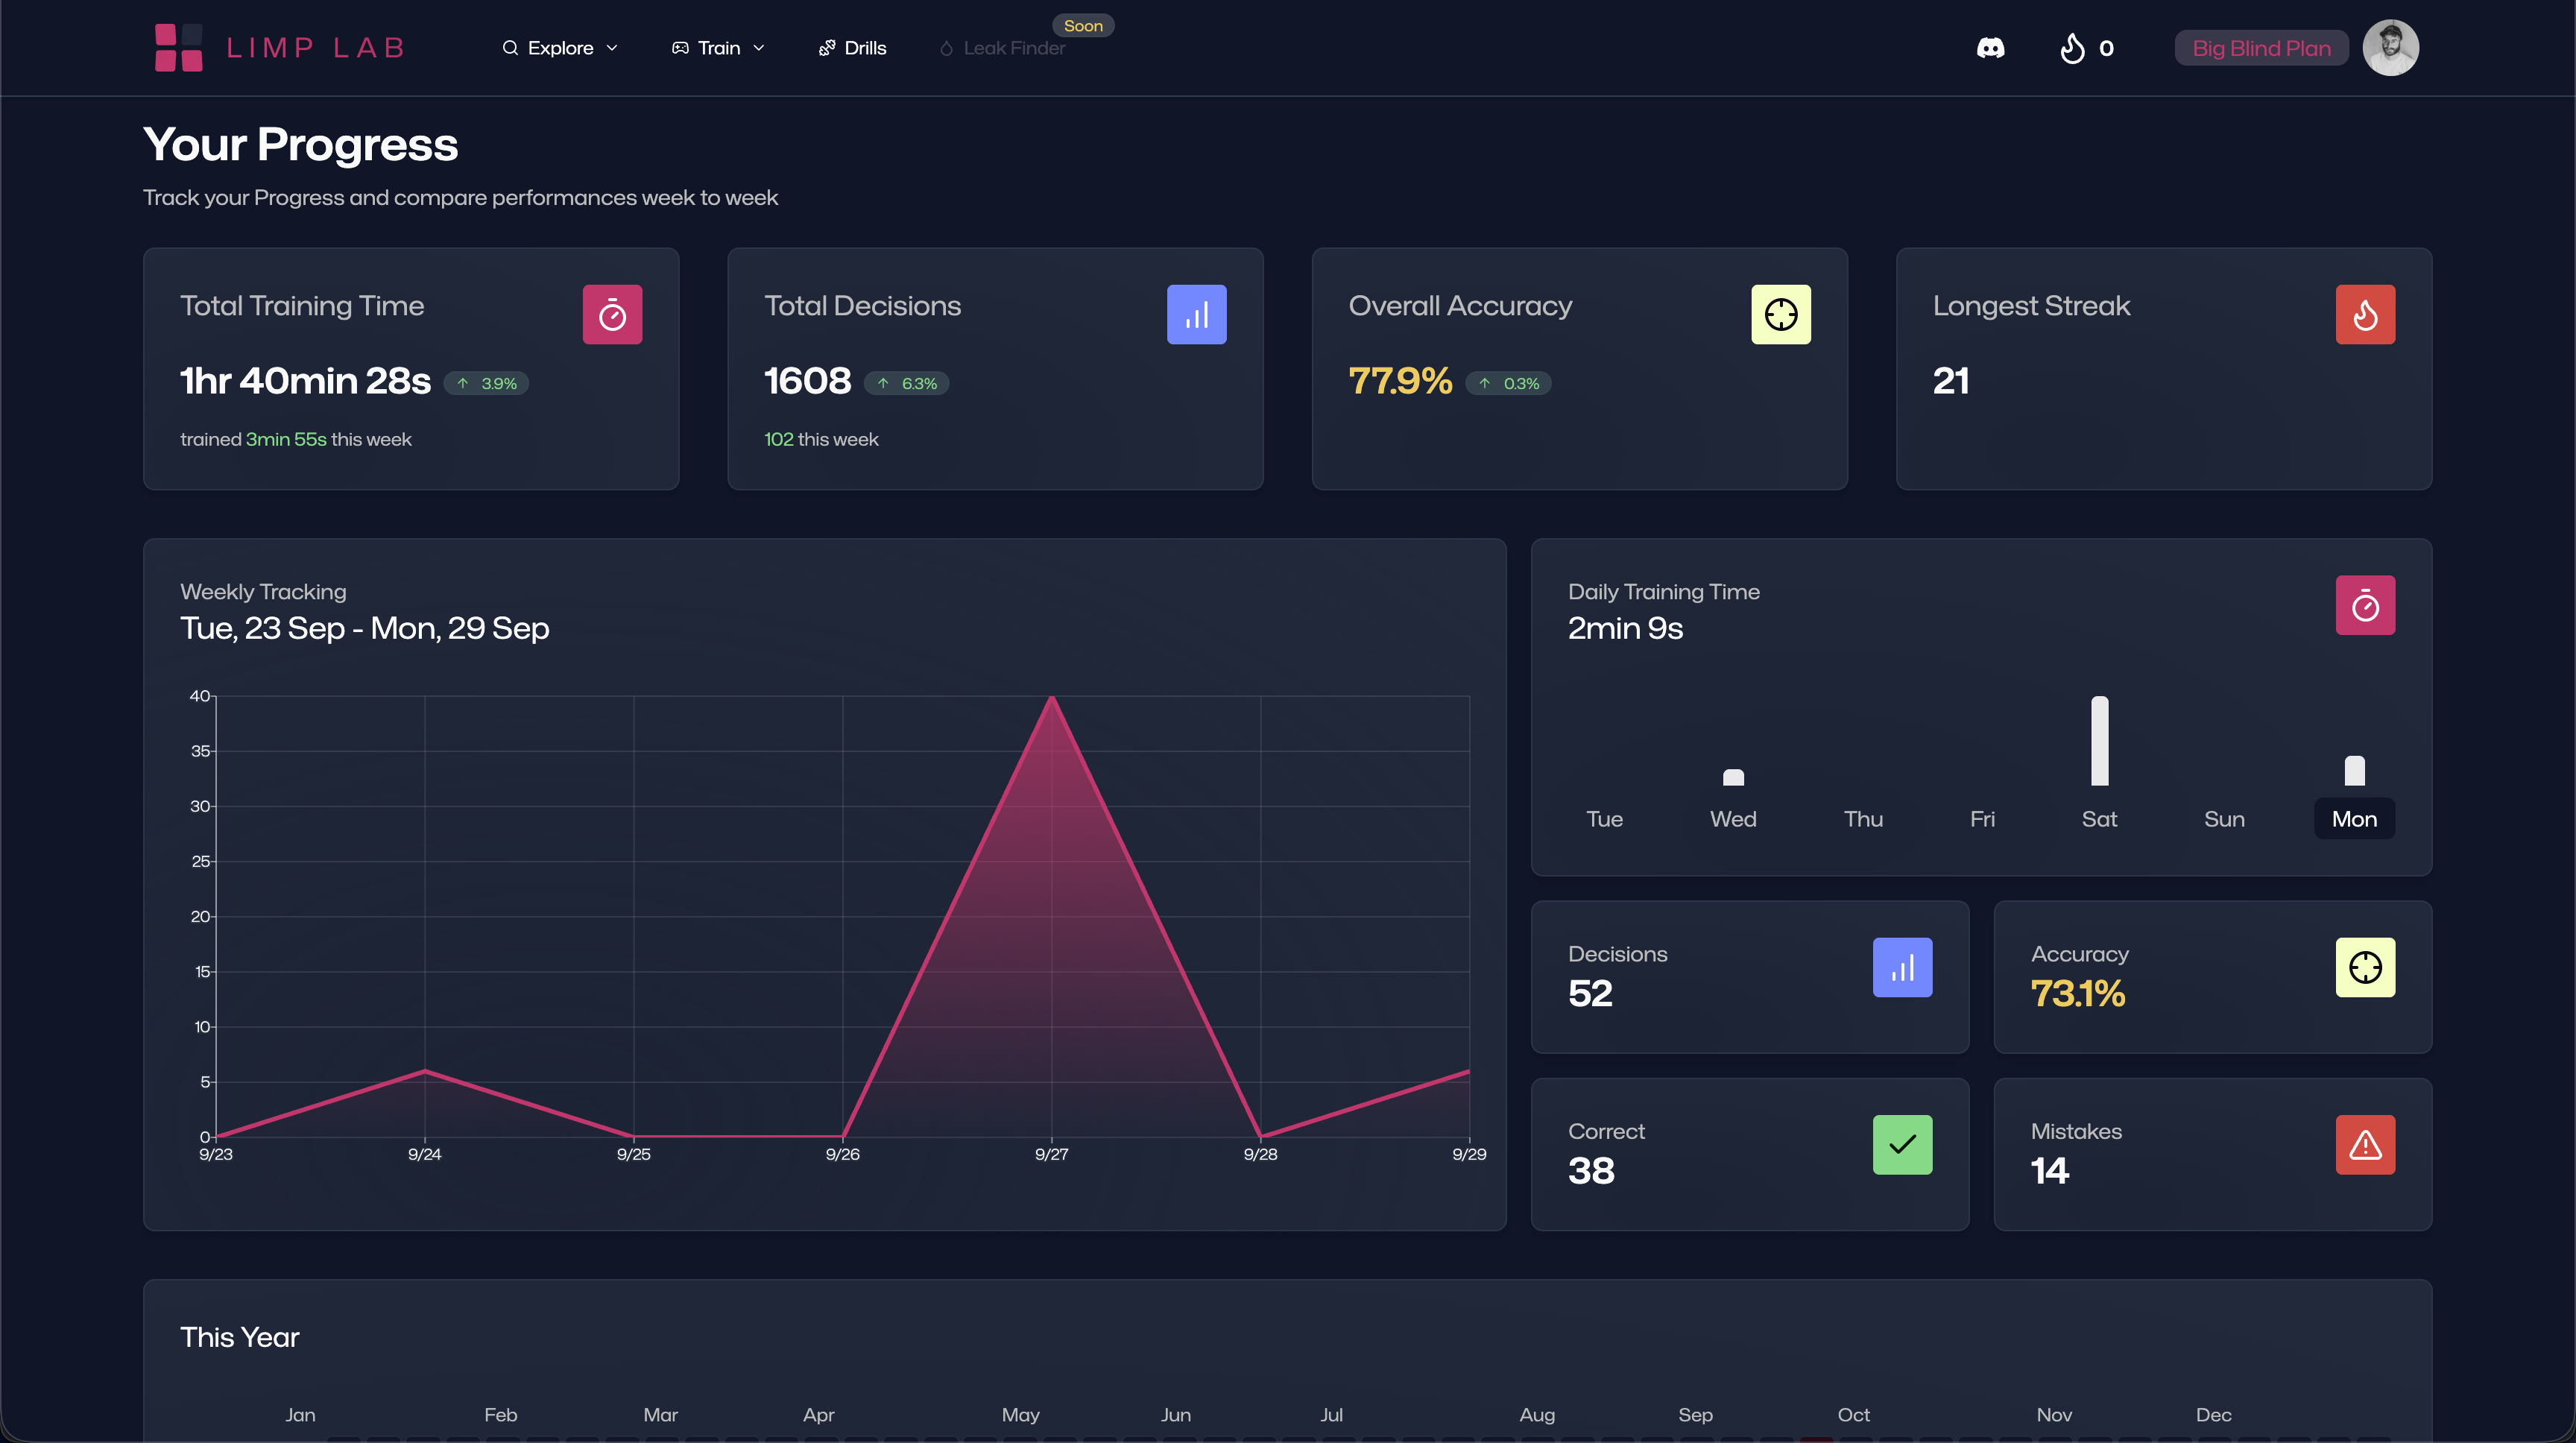Open the Drills page
Screen dimensions: 2576x1443
coord(853,48)
